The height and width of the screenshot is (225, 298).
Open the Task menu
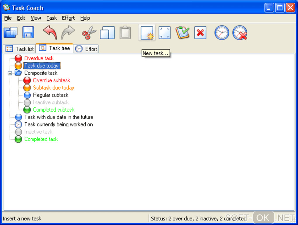(x=52, y=18)
